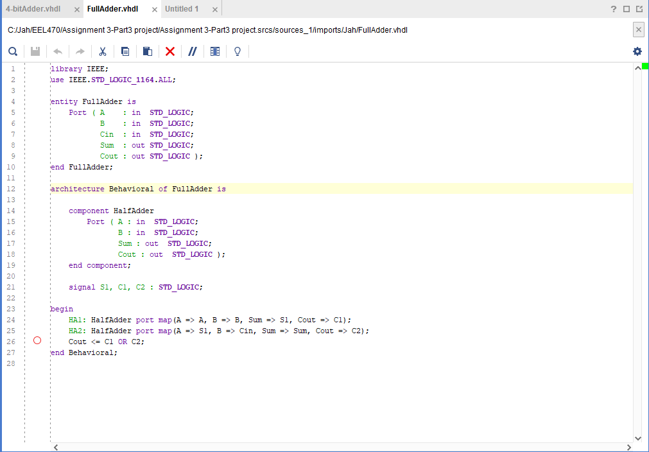Viewport: 649px width, 452px height.
Task: Toggle line comments with the slashes icon
Action: coord(192,51)
